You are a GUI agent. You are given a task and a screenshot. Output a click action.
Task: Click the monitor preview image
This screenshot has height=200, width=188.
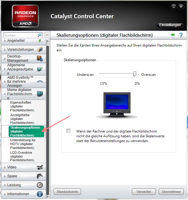pyautogui.click(x=117, y=105)
